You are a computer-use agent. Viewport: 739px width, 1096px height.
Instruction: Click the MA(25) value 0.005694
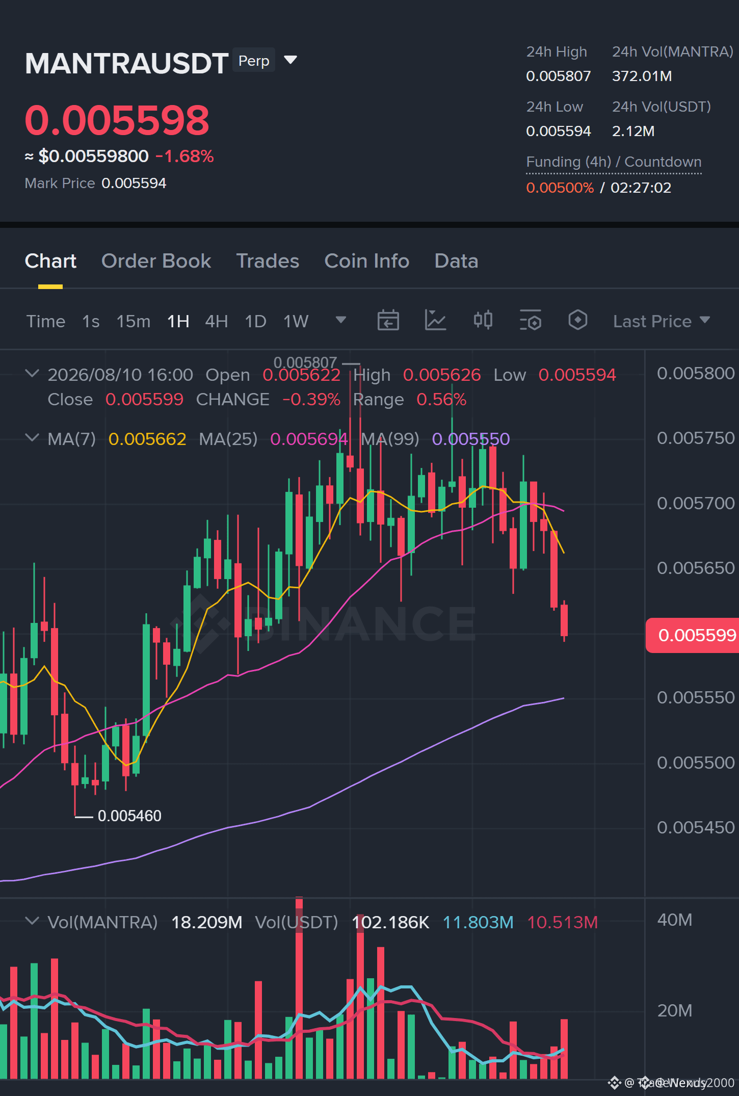click(x=309, y=439)
